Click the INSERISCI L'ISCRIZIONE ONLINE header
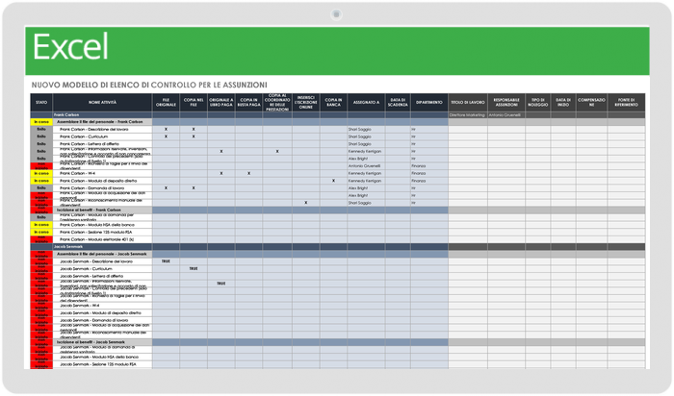The width and height of the screenshot is (674, 396). tap(305, 103)
